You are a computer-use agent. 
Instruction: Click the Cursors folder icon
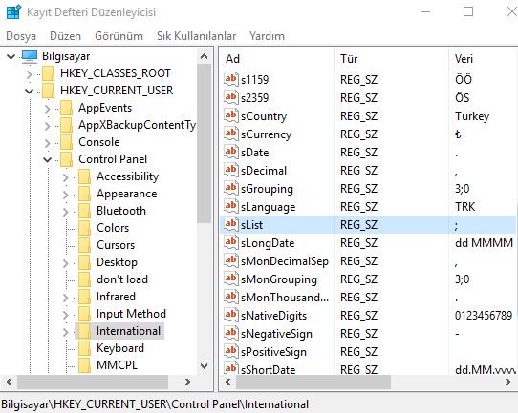84,245
